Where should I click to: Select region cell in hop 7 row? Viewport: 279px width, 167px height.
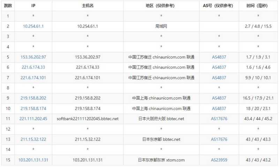pos(161,78)
